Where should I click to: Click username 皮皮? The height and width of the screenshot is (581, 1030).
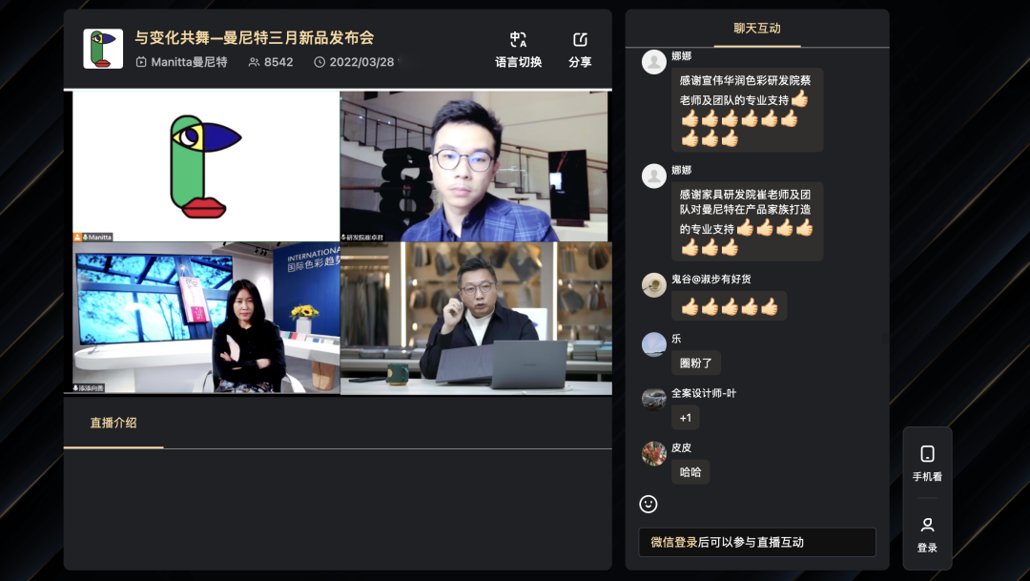[681, 447]
